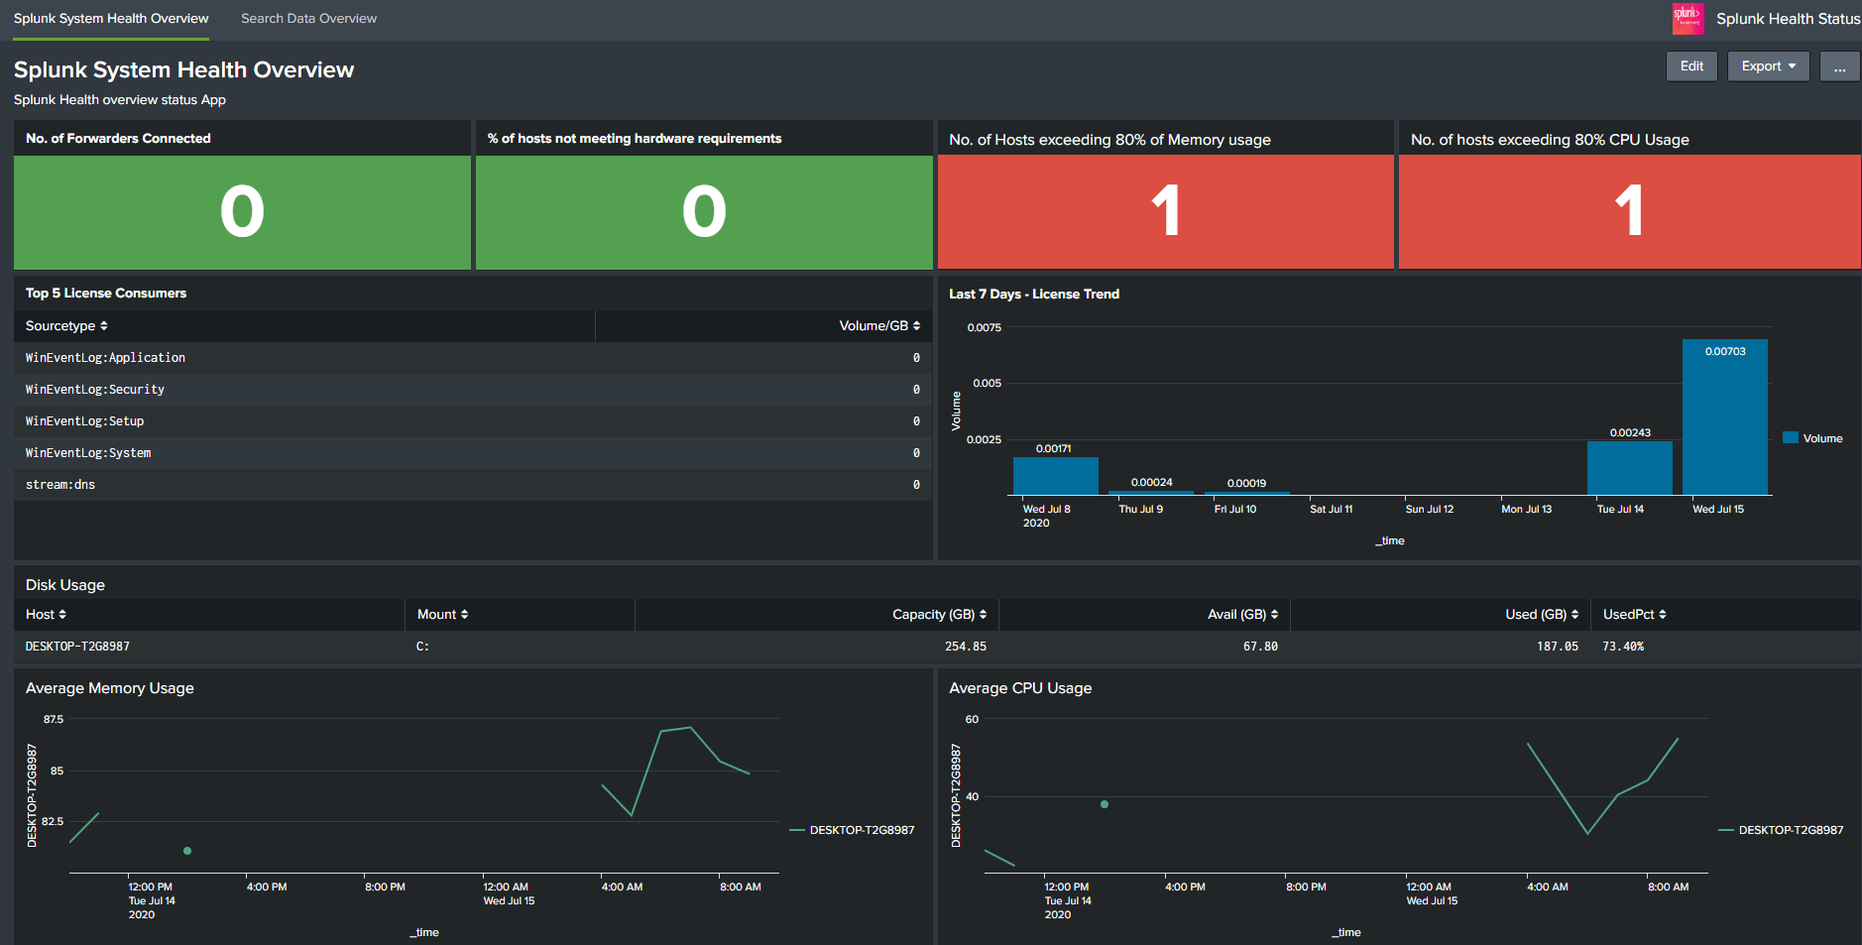Image resolution: width=1862 pixels, height=945 pixels.
Task: Click the Splunk Health Status app logo
Action: (x=1688, y=18)
